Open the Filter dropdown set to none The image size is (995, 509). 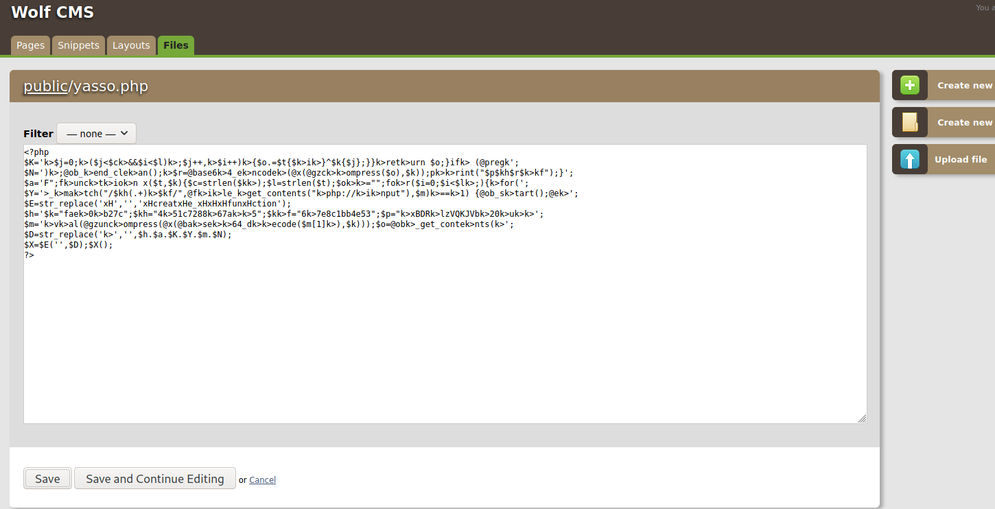[x=97, y=134]
